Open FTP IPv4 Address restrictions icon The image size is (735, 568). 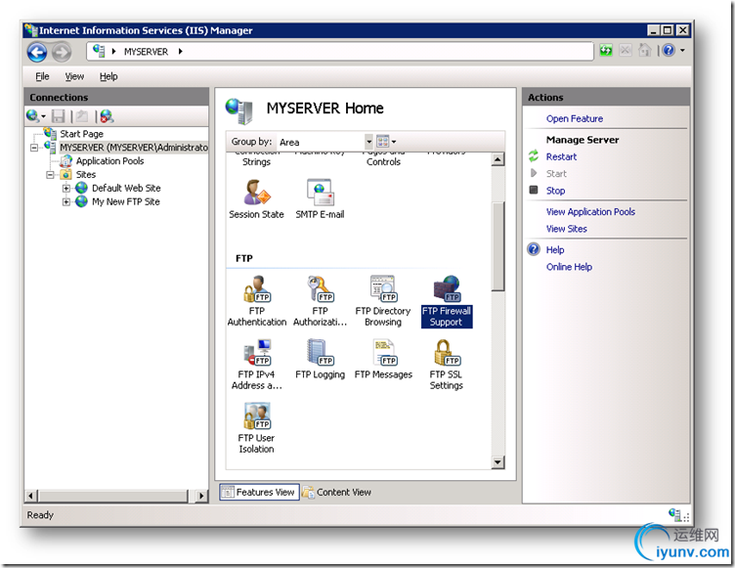coord(256,365)
